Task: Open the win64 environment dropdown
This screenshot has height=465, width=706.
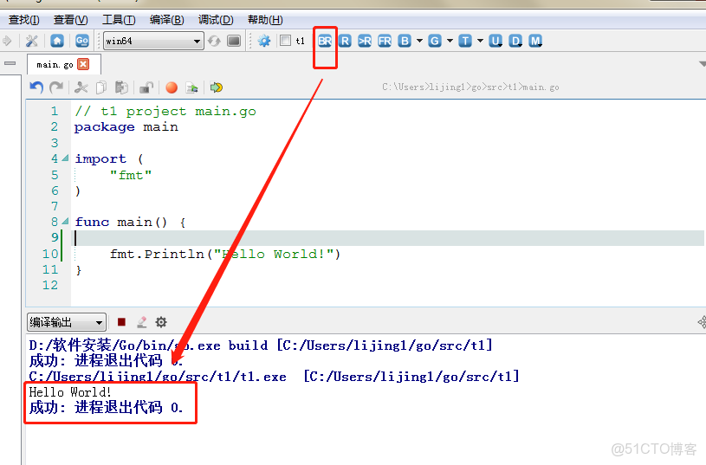Action: click(153, 41)
